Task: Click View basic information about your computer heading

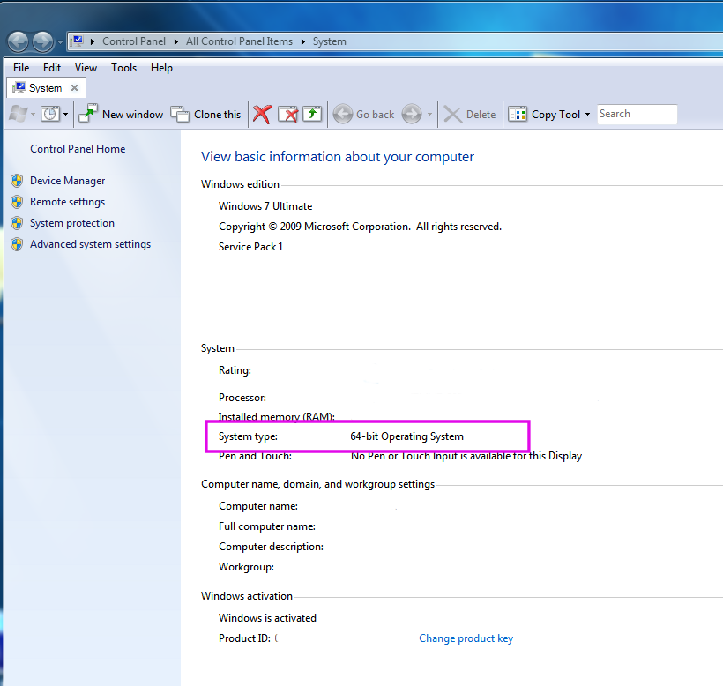Action: pyautogui.click(x=338, y=157)
